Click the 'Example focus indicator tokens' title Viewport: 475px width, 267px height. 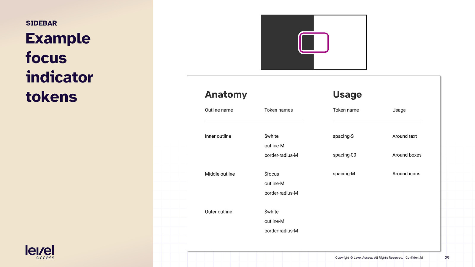click(x=59, y=67)
